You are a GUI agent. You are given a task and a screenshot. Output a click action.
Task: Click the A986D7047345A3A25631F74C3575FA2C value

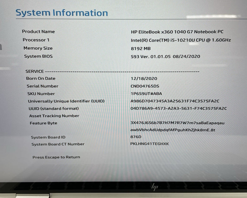175,101
